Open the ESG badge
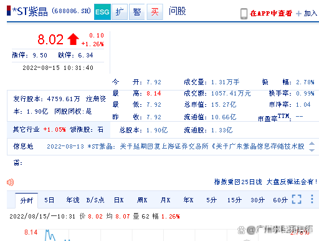 102,12
